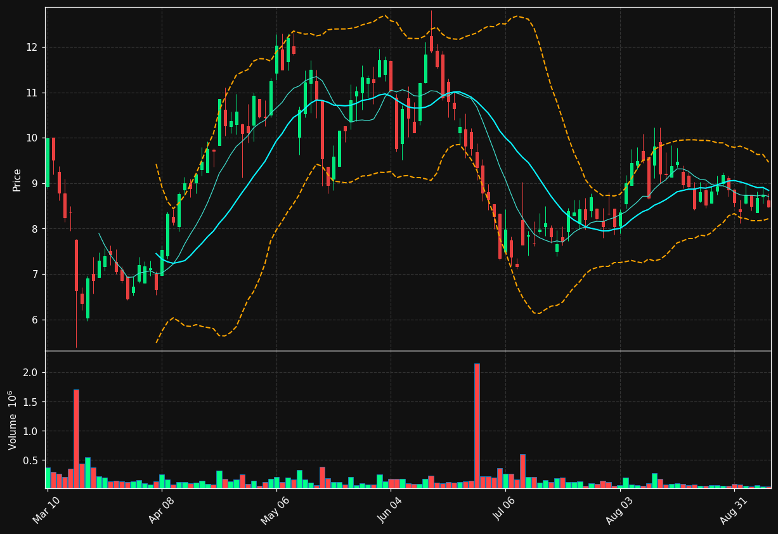778x534 pixels.
Task: Click the price tick labeled 10
Action: click(x=32, y=138)
